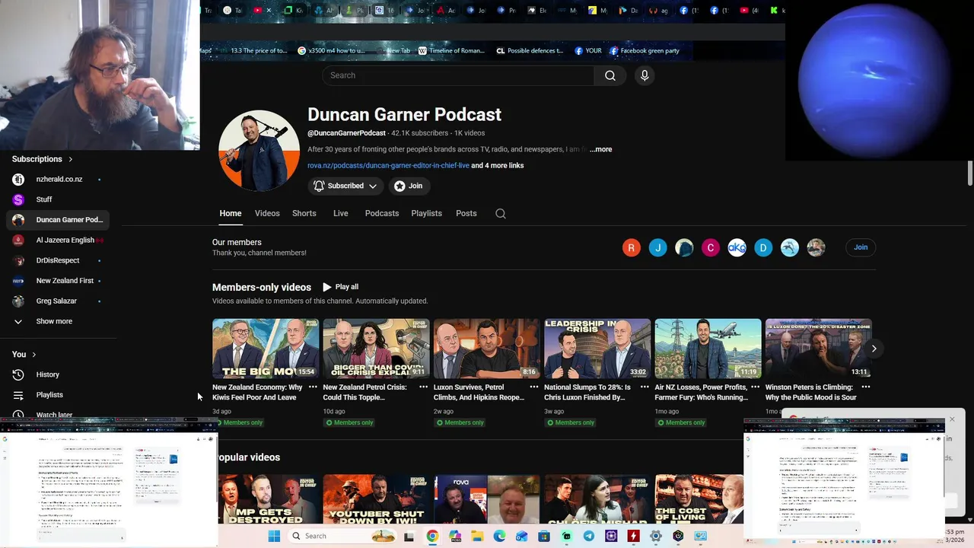Open the channel search magnifier after Posts tab
The width and height of the screenshot is (974, 548).
pos(501,214)
